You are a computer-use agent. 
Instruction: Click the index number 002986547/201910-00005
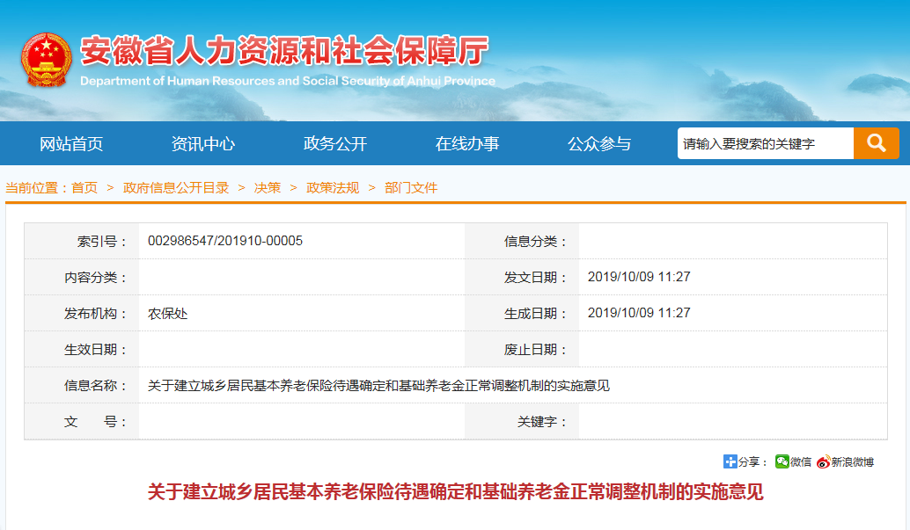(225, 241)
